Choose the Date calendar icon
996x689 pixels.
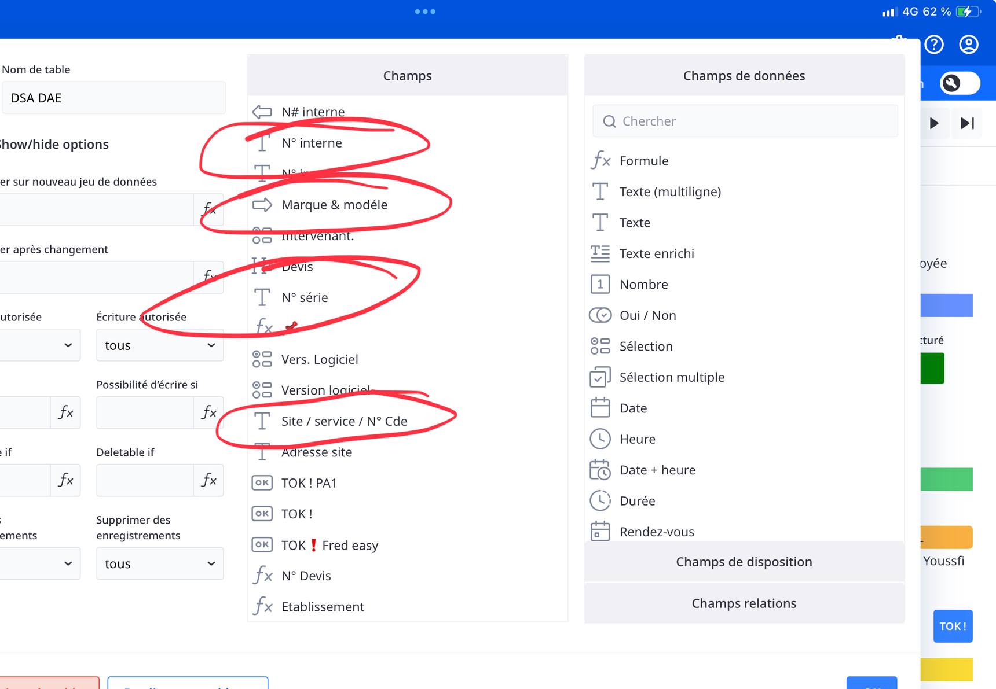[600, 408]
